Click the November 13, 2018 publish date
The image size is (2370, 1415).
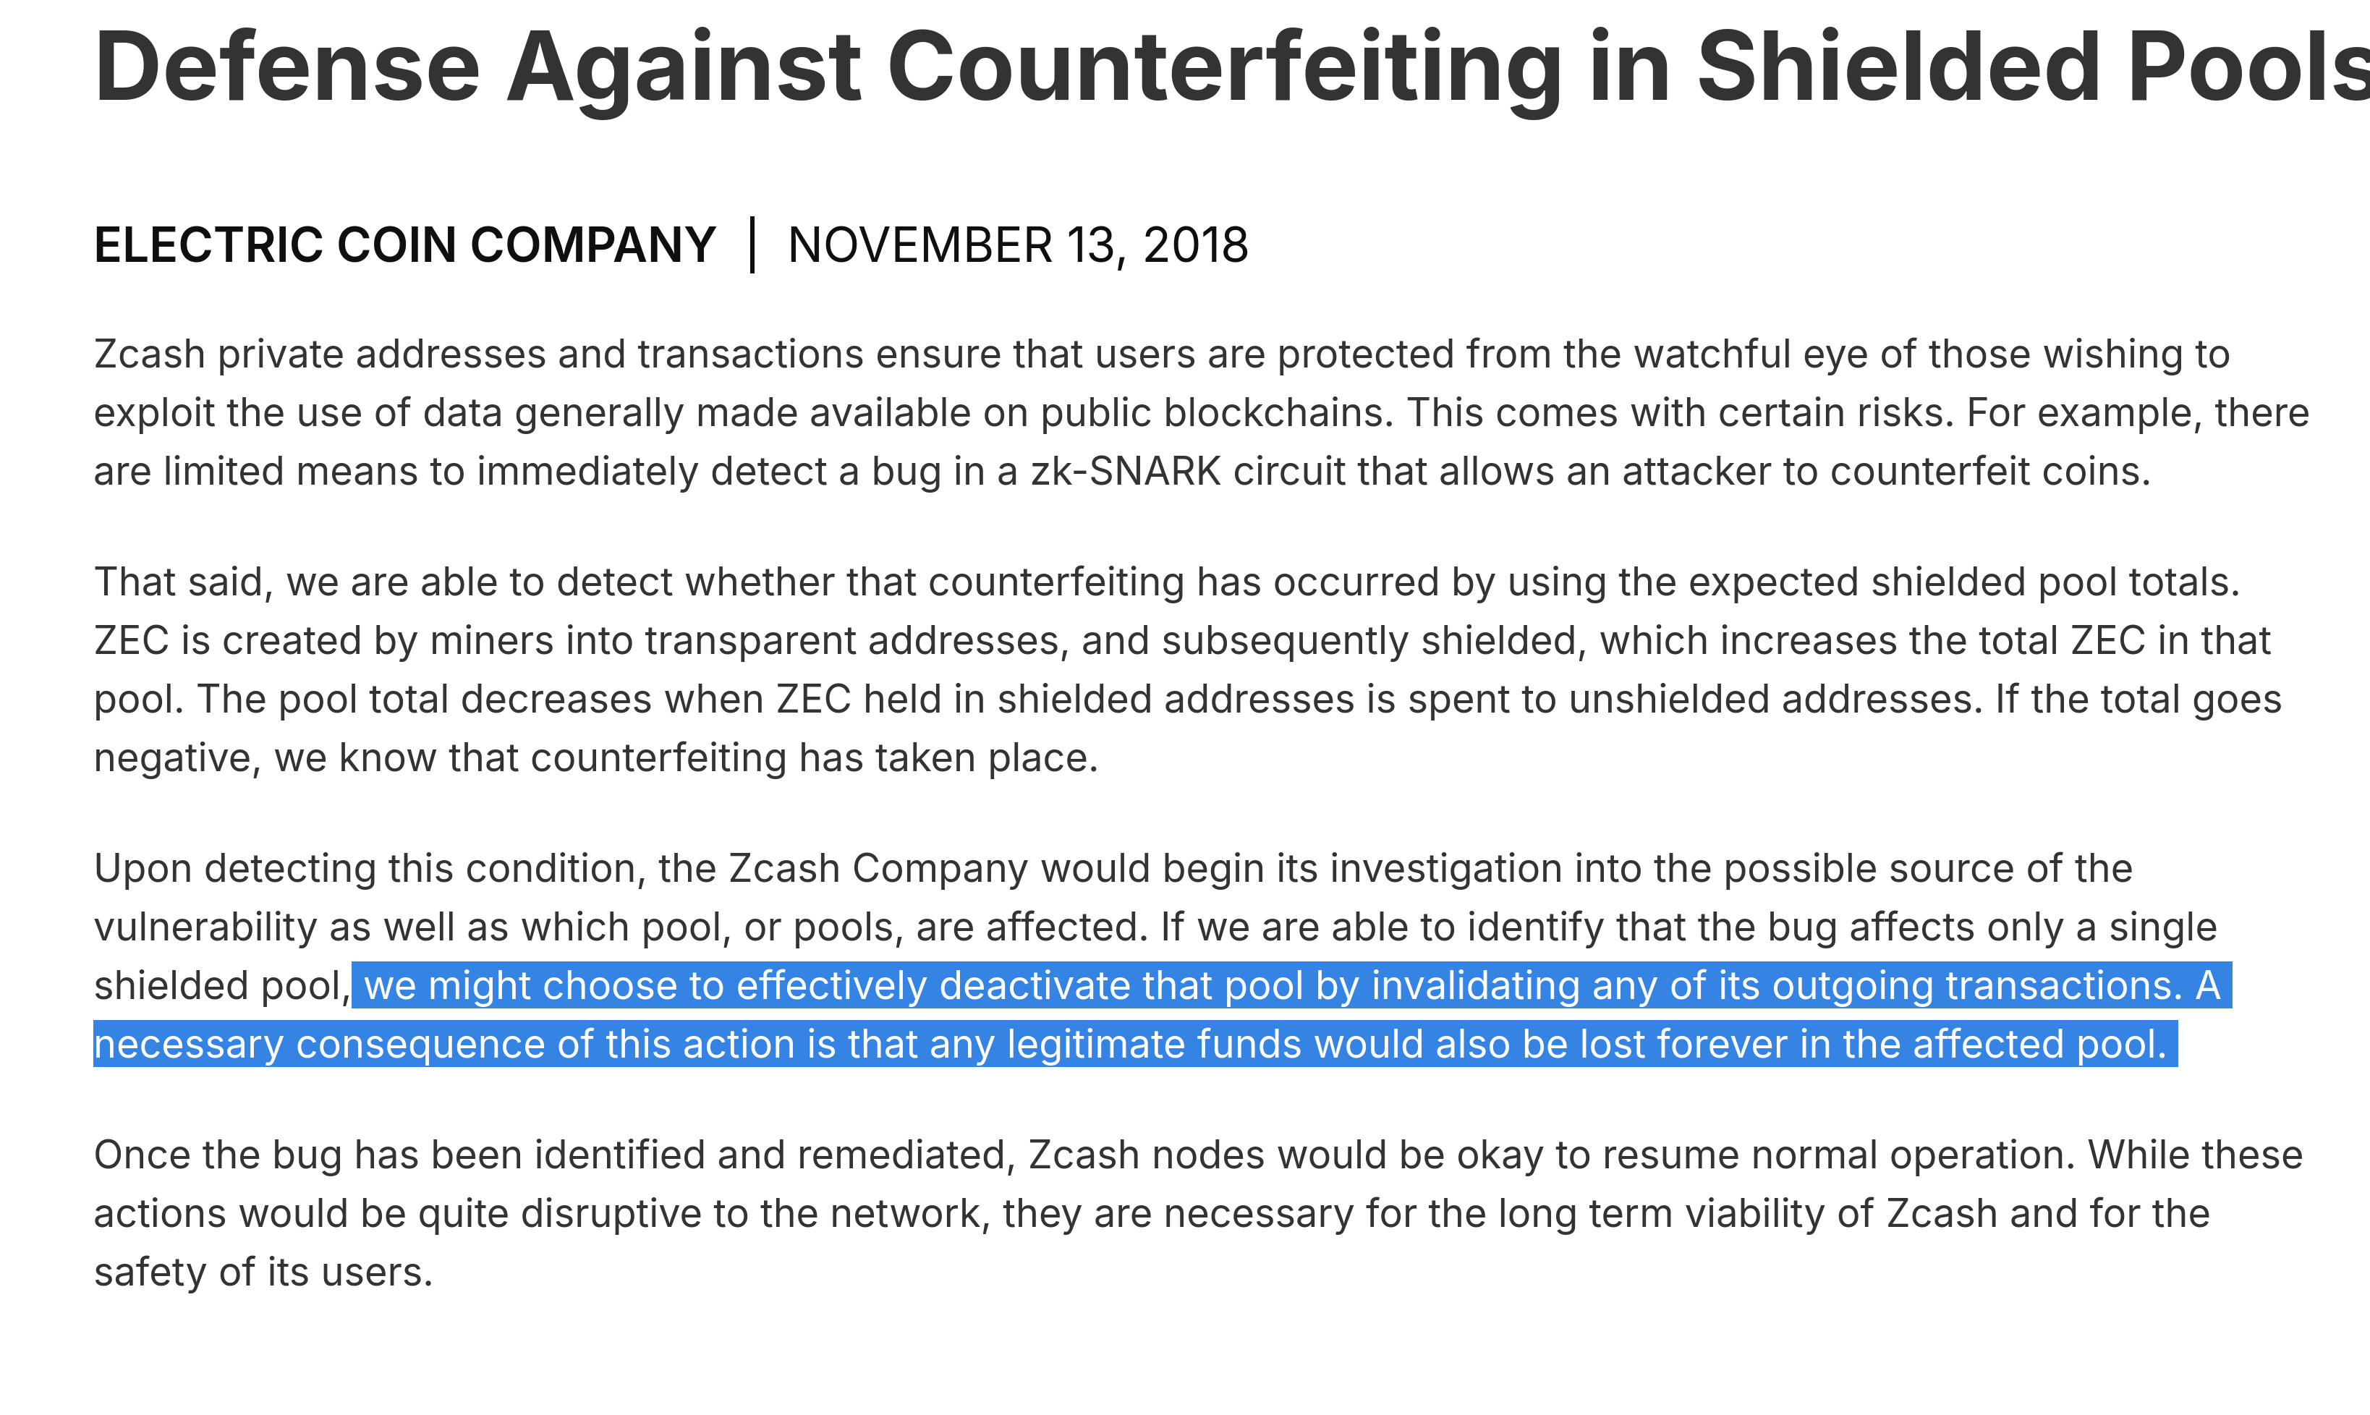[1017, 245]
